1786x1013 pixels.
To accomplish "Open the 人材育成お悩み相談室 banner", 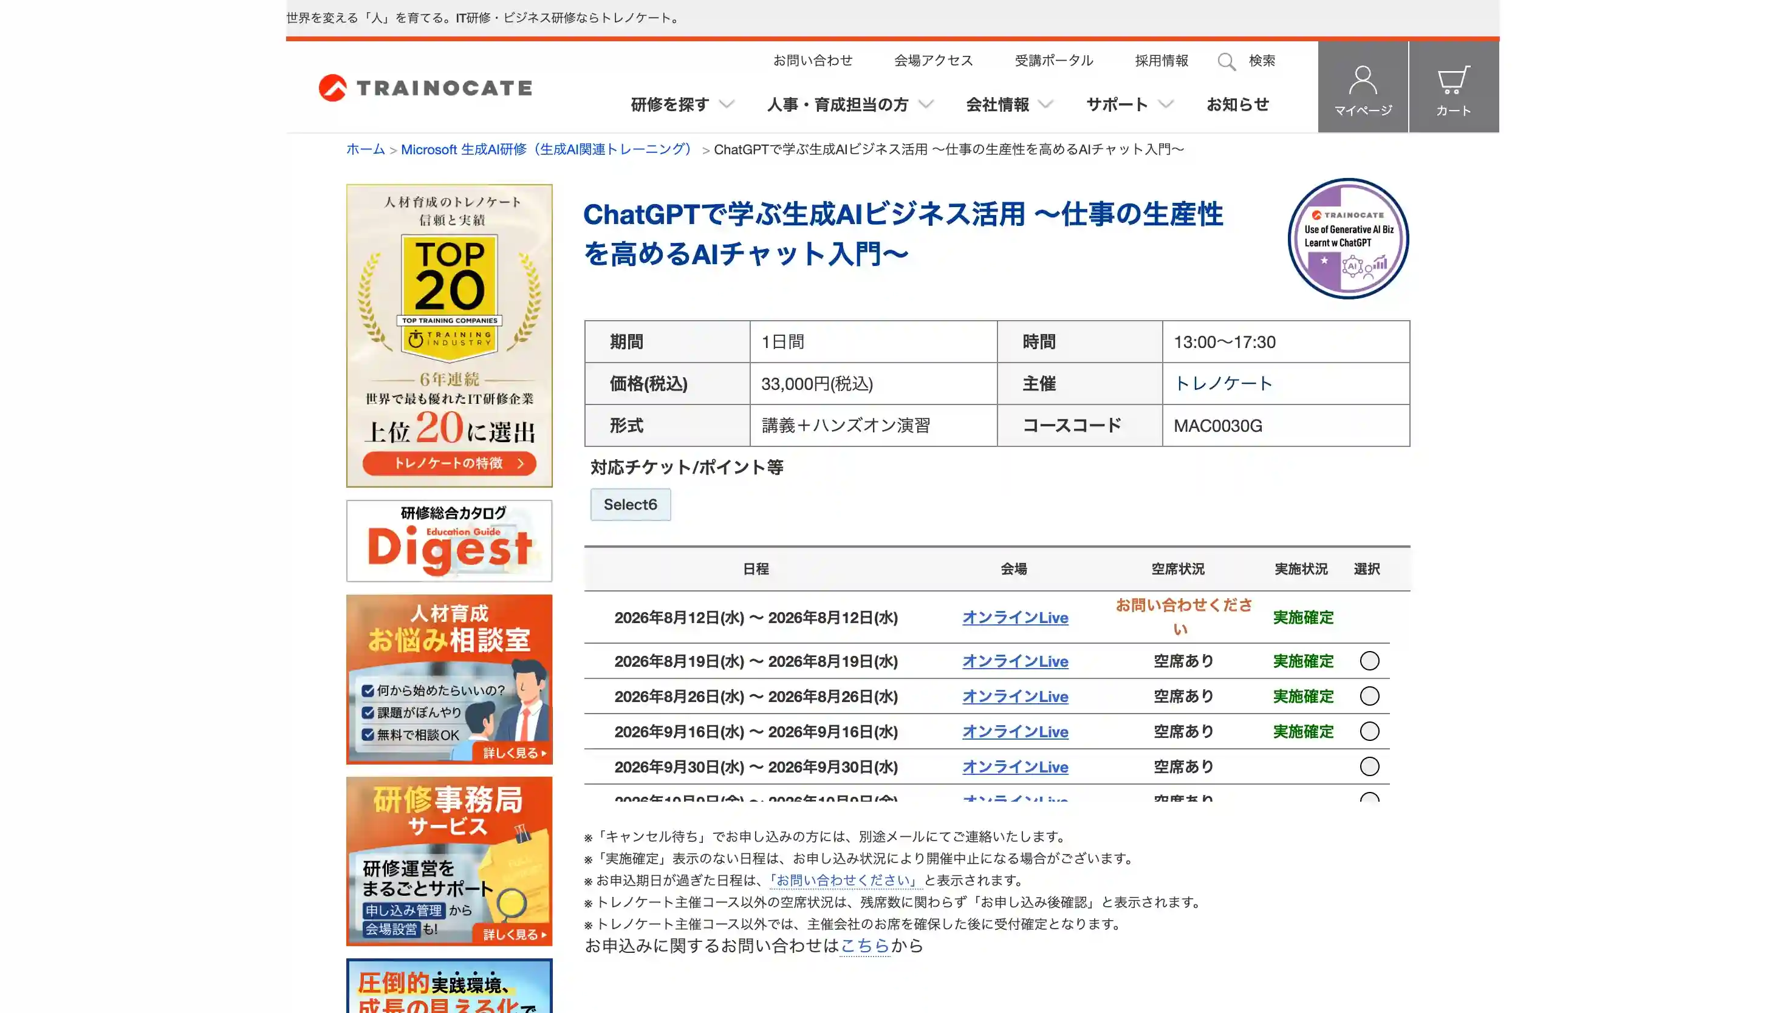I will tap(449, 679).
